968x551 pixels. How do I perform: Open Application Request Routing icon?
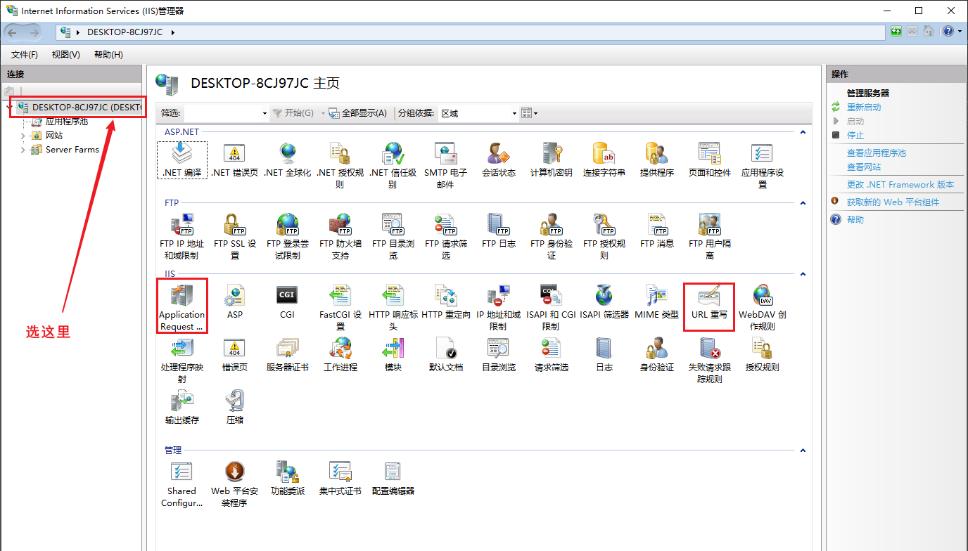click(x=182, y=308)
